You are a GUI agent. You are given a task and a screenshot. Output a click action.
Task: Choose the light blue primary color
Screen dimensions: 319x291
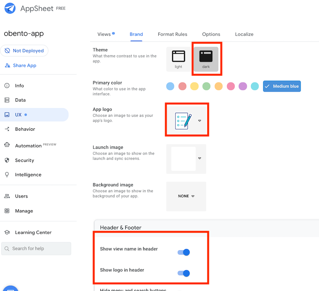tap(170, 86)
